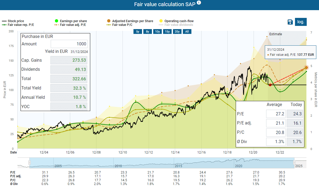Click the 12/04 date label on the x-axis
Viewport: 319px width, 189px height.
click(x=44, y=152)
